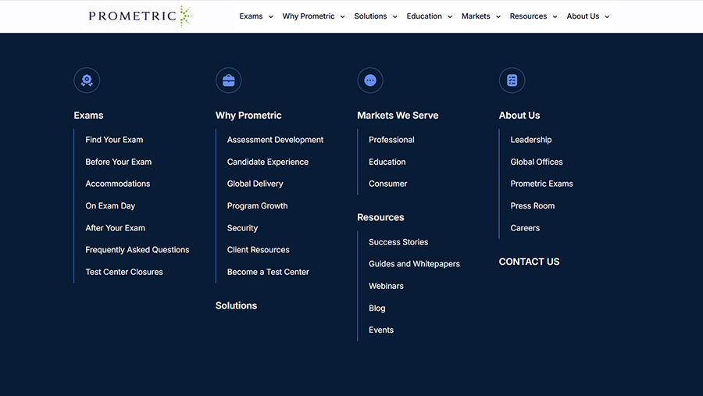Screen dimensions: 703x396
Task: Open the Find Your Exam link
Action: [x=114, y=140]
